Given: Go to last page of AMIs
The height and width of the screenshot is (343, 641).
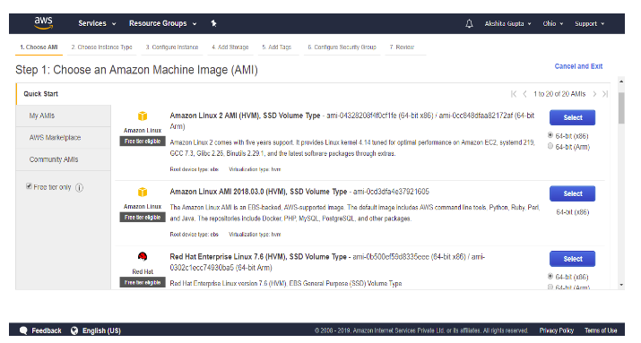Looking at the screenshot, I should pos(605,94).
